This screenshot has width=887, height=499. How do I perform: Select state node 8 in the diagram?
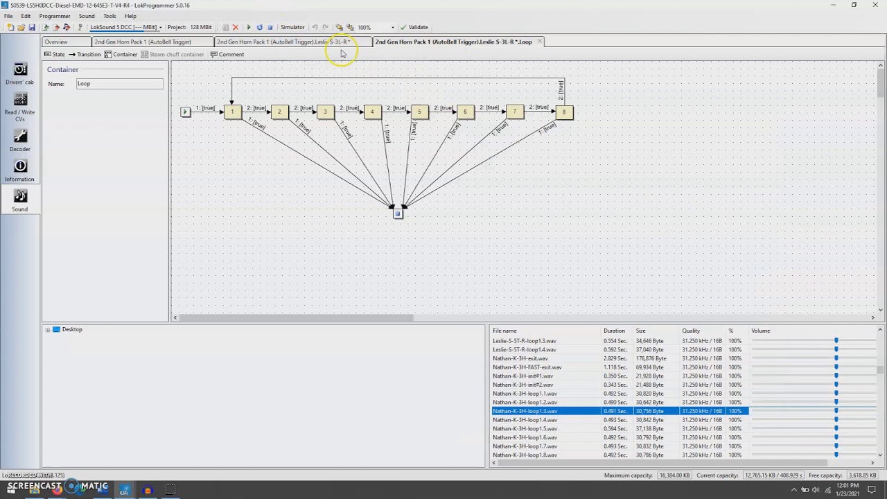tap(564, 112)
